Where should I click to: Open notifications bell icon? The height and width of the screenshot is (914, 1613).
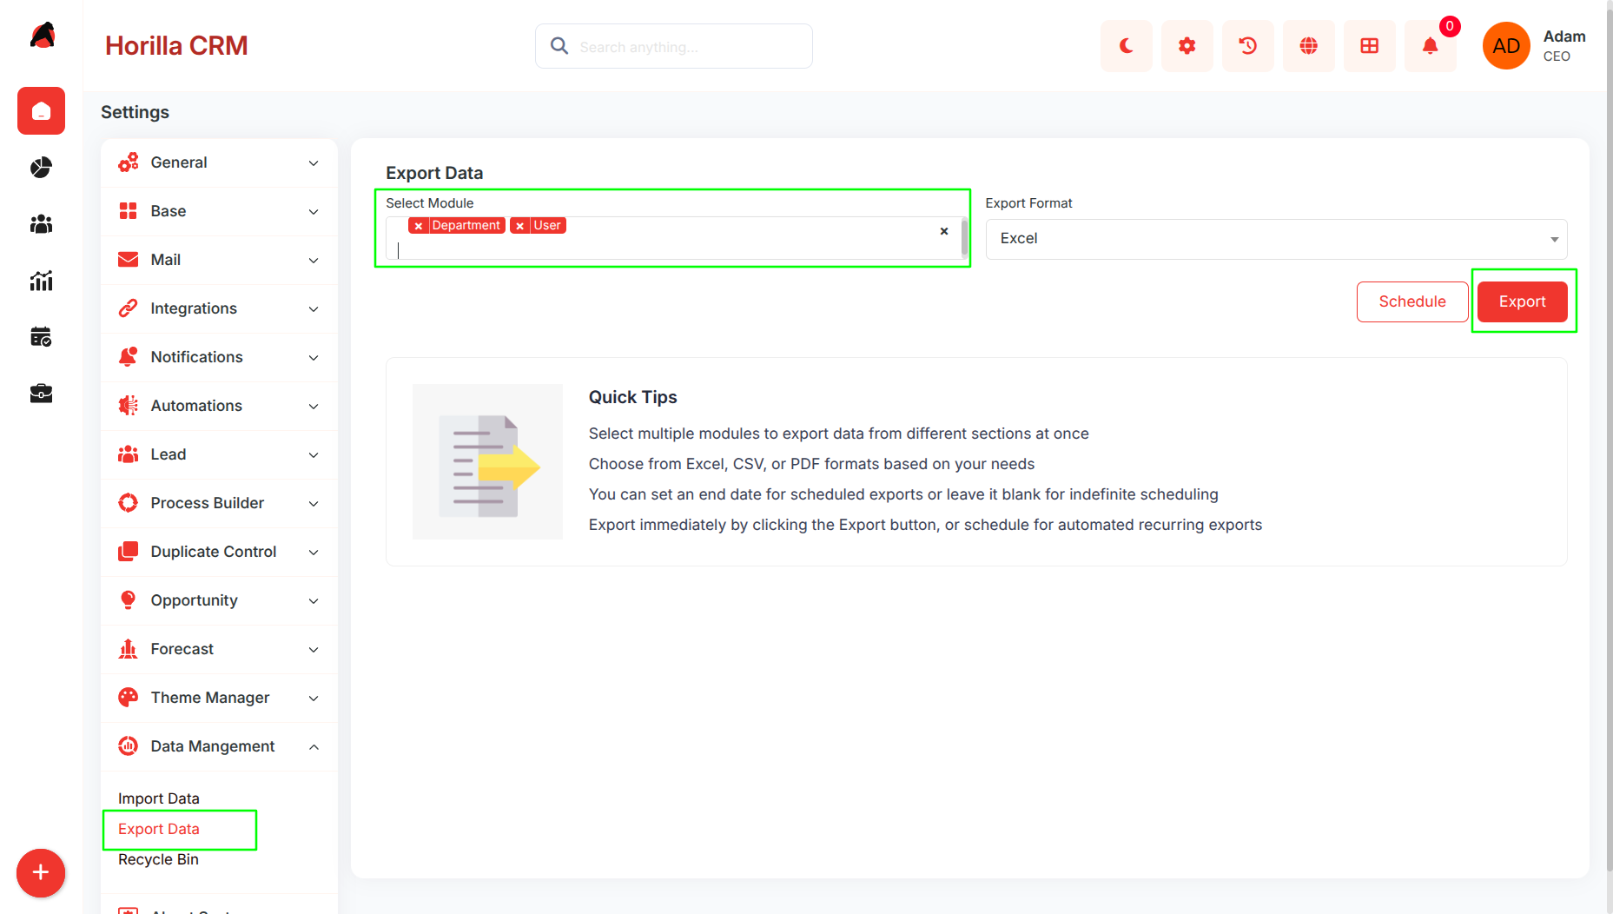(1430, 46)
